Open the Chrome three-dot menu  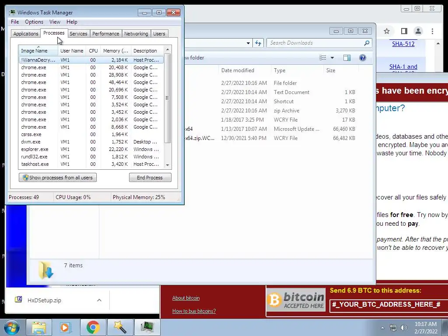click(x=432, y=31)
